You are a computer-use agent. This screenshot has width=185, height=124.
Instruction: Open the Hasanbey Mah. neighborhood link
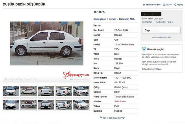(x=127, y=19)
